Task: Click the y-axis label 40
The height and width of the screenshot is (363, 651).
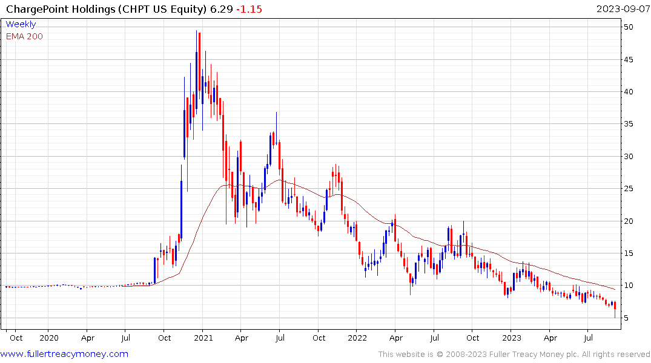Action: click(x=629, y=92)
